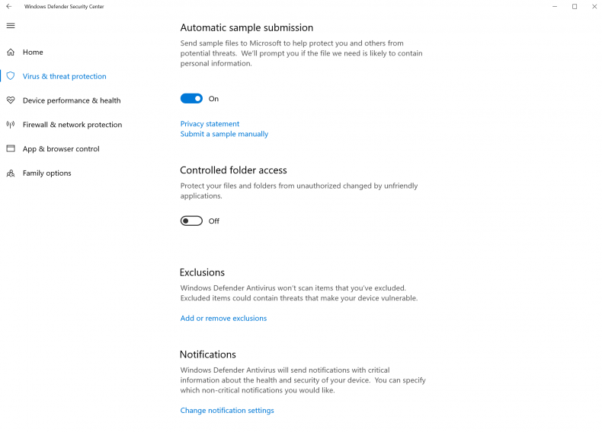Click the App & browser window icon
Image resolution: width=602 pixels, height=432 pixels.
click(x=11, y=148)
